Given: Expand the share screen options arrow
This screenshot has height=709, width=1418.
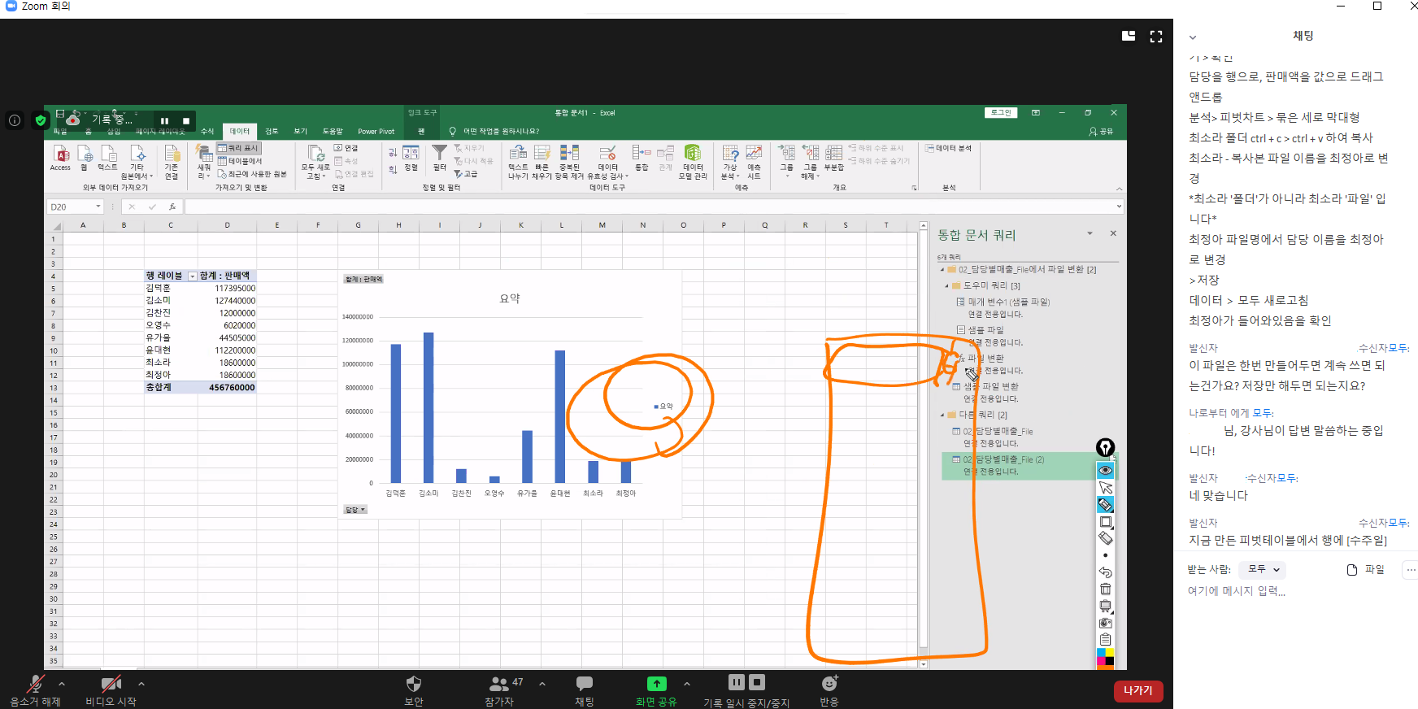Looking at the screenshot, I should pos(686,684).
